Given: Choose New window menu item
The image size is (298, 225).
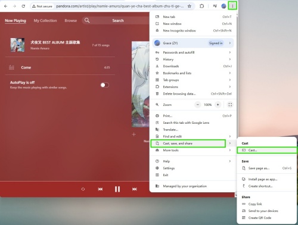Looking at the screenshot, I should (x=193, y=24).
